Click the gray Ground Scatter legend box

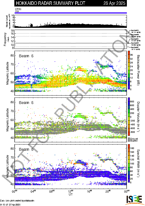pyautogui.click(x=129, y=140)
